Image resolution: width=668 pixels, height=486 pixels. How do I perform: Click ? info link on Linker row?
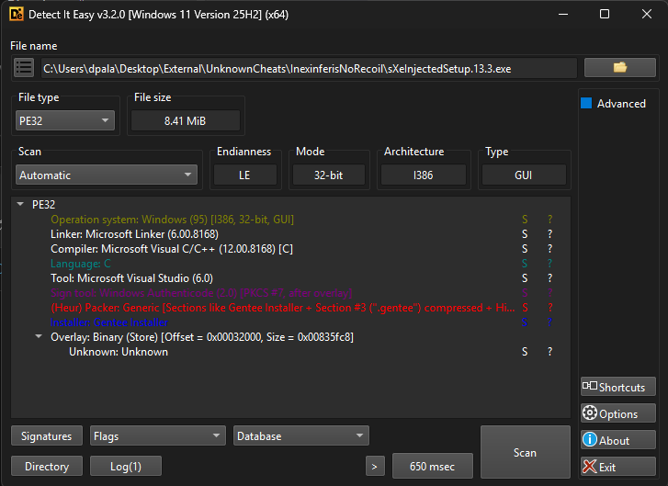pos(550,234)
